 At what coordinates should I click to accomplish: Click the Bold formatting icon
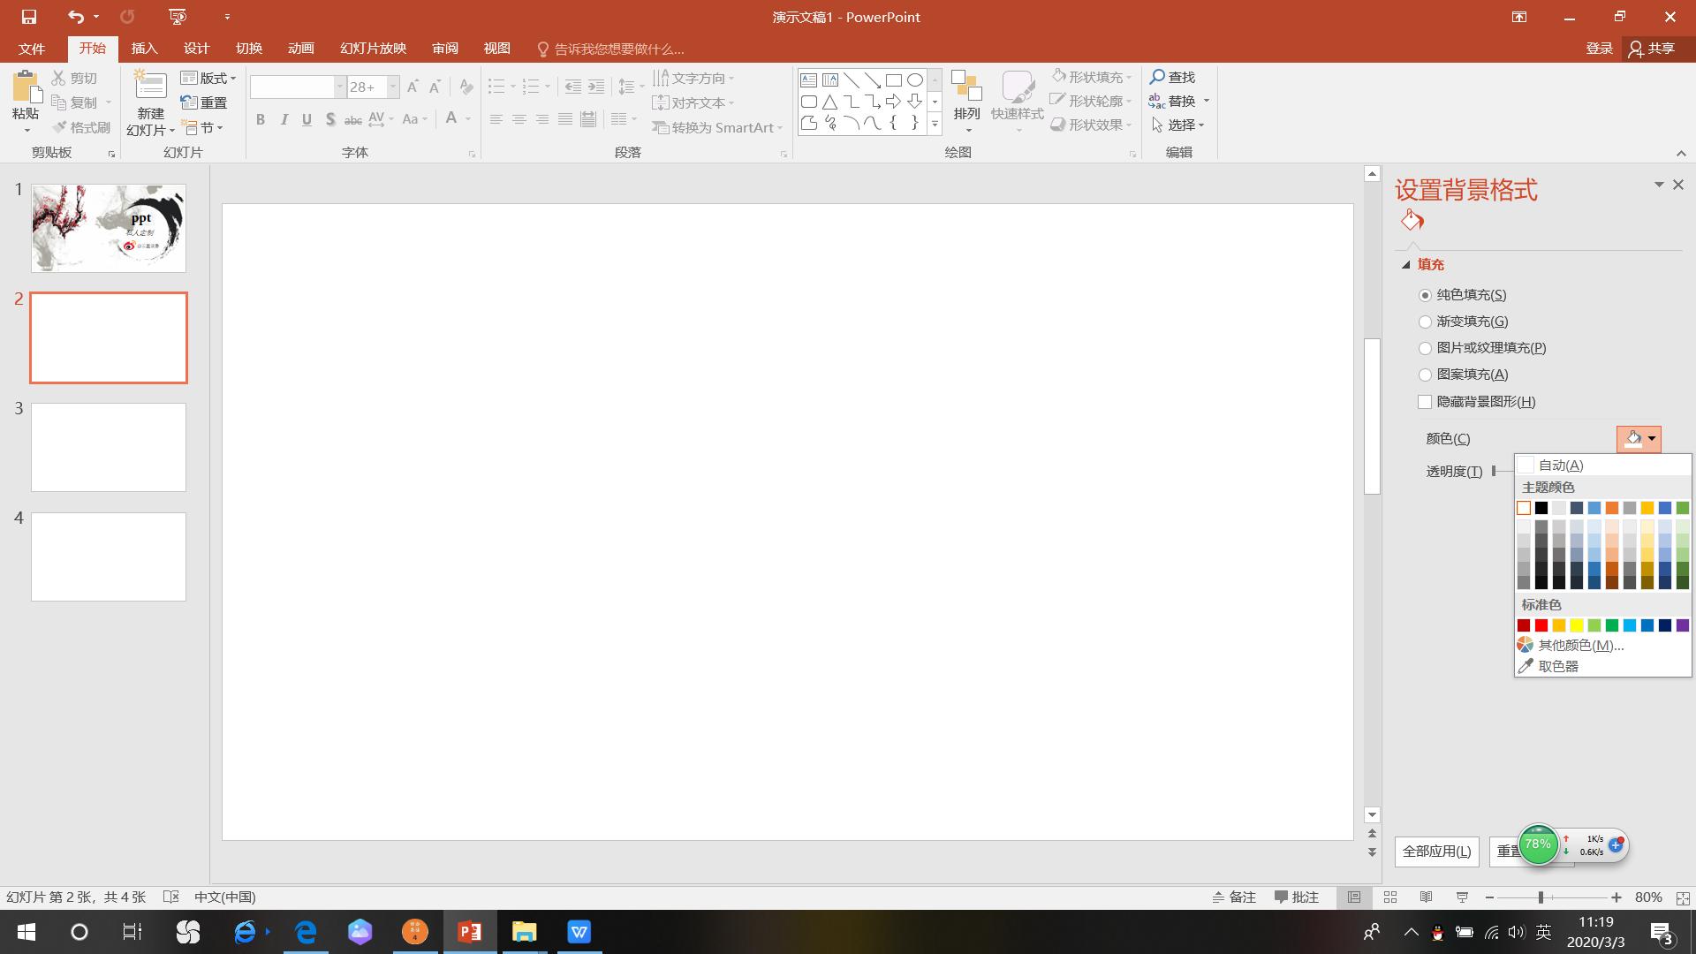261,119
